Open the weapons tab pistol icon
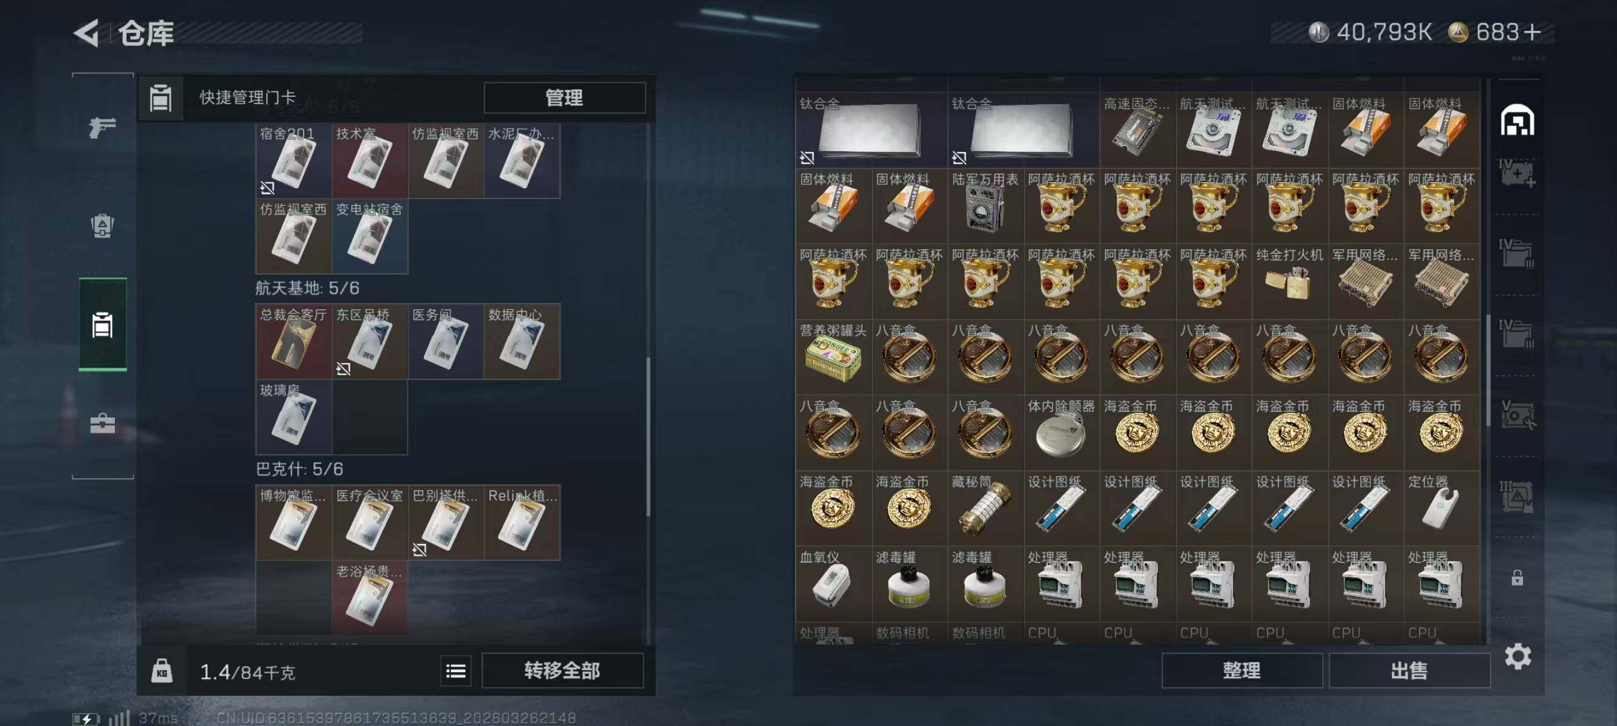1617x726 pixels. click(x=102, y=127)
